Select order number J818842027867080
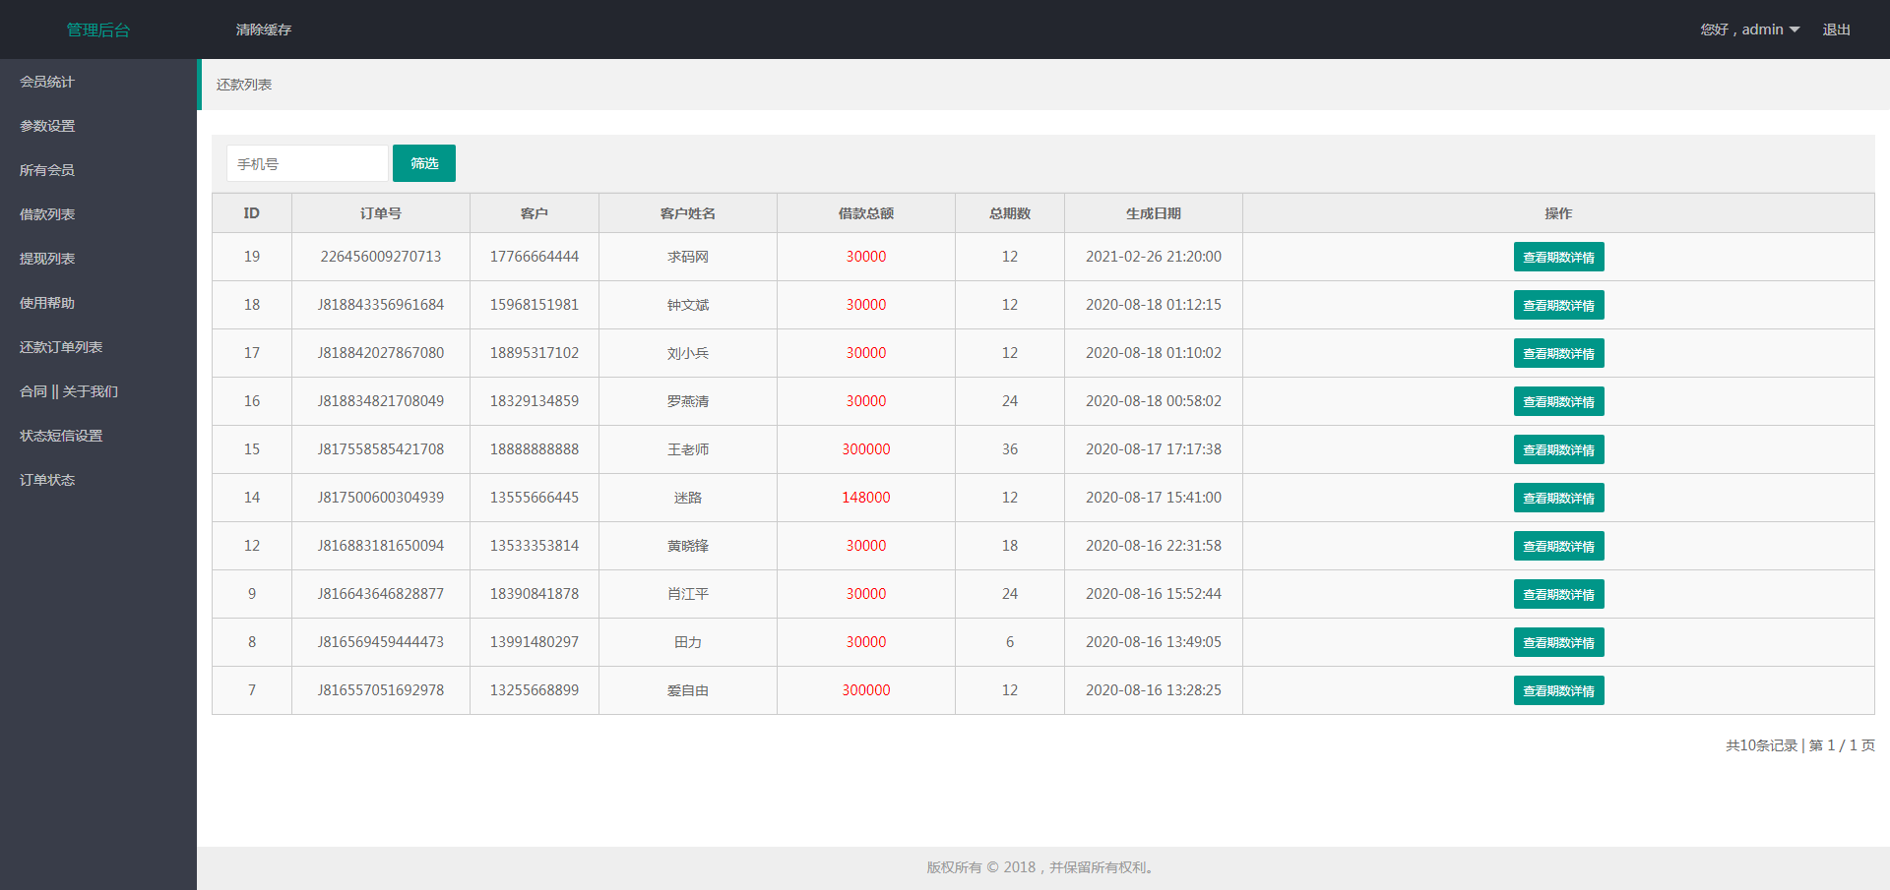Image resolution: width=1890 pixels, height=890 pixels. click(381, 353)
